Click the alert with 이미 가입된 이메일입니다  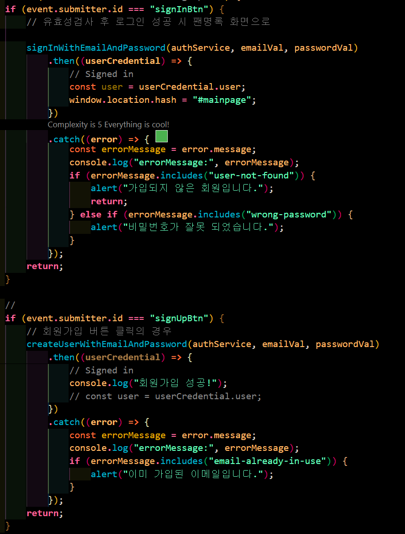coord(182,474)
